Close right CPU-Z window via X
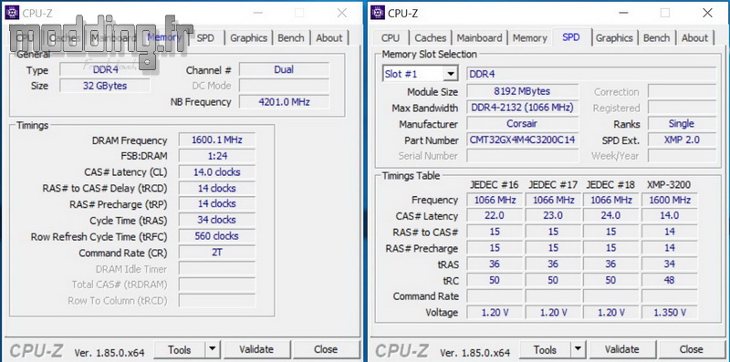Image resolution: width=730 pixels, height=362 pixels. pyautogui.click(x=707, y=13)
